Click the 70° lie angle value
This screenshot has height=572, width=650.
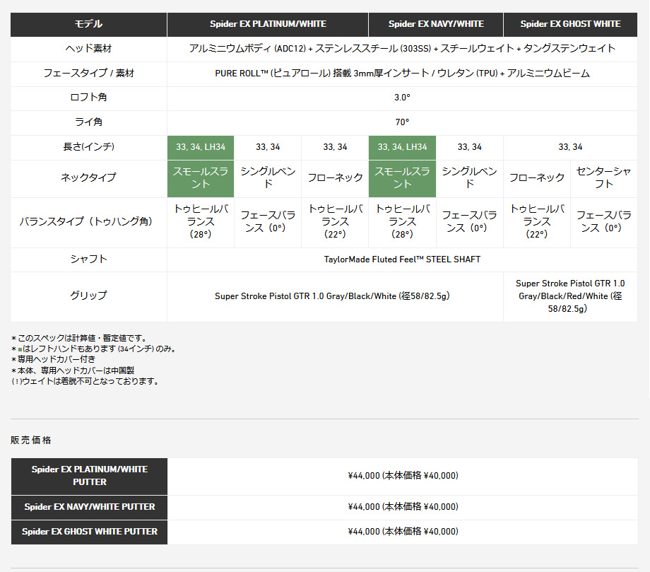[402, 122]
